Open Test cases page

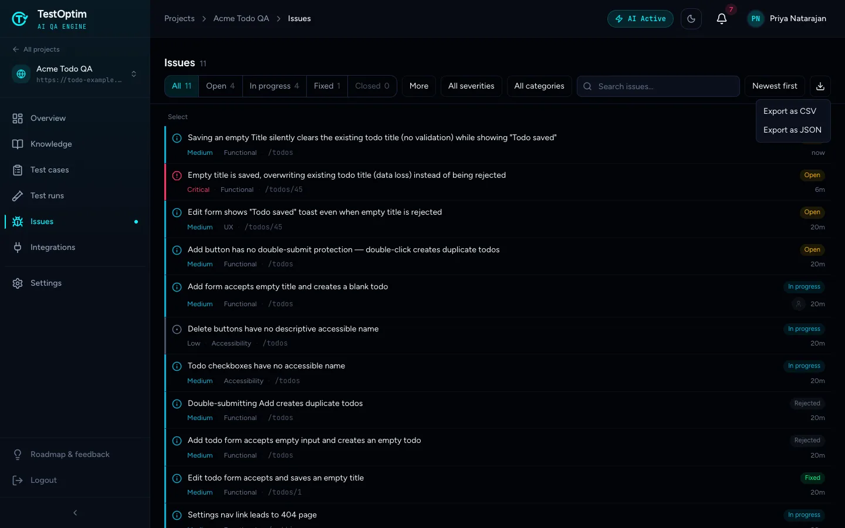coord(75,170)
